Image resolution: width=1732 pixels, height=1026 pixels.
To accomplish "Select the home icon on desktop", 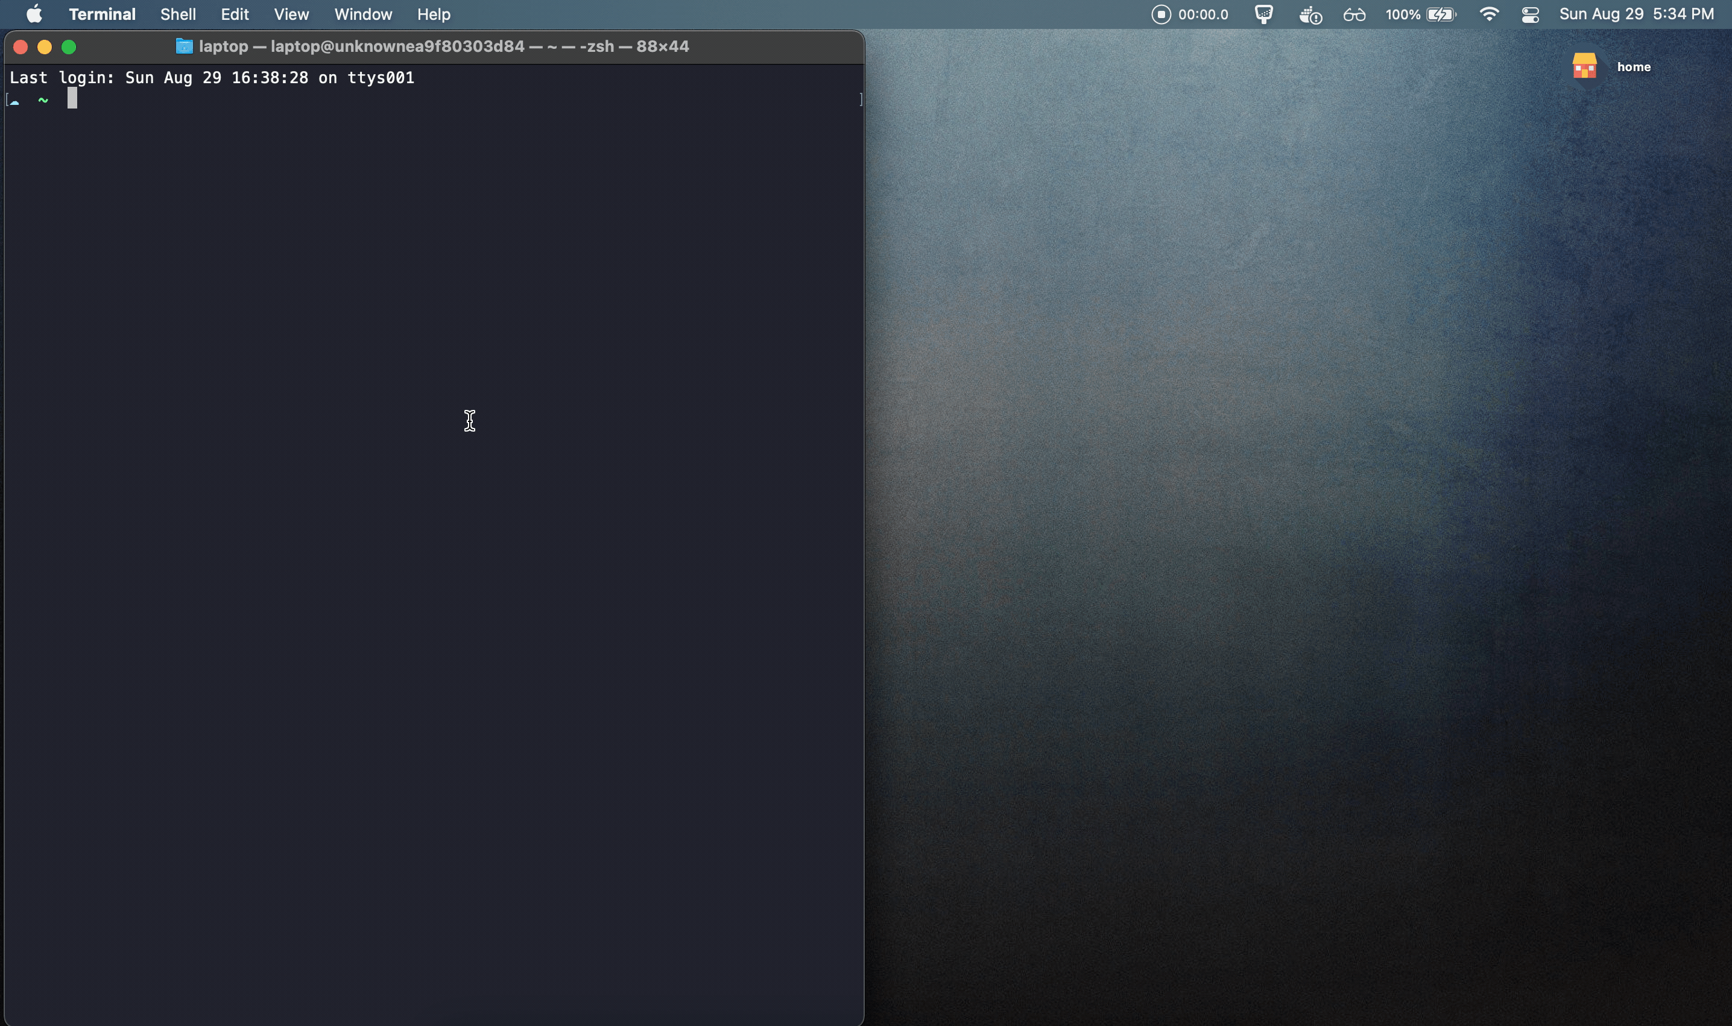I will pos(1585,66).
